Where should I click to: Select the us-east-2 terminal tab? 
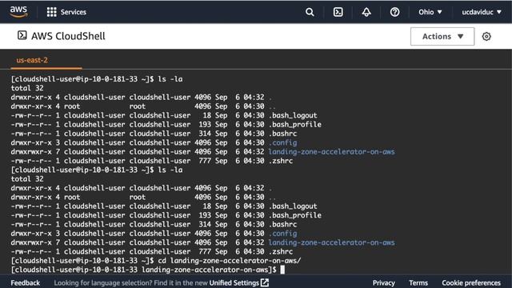tap(32, 60)
